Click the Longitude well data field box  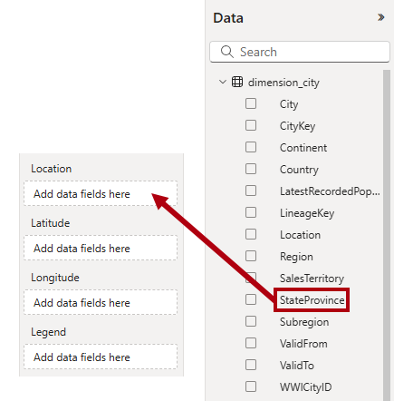[101, 302]
